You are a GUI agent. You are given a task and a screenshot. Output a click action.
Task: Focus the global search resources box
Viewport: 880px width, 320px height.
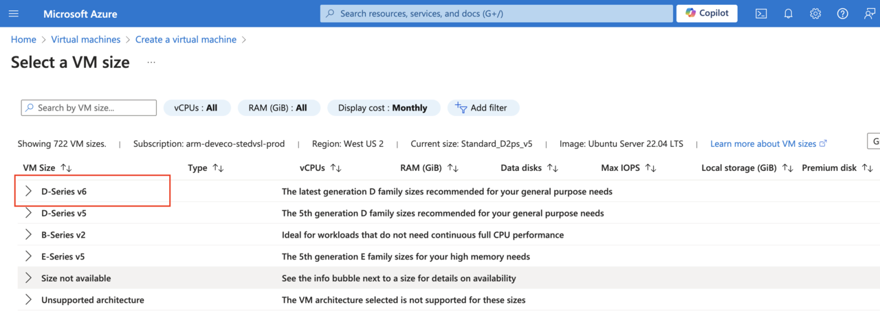coord(496,13)
